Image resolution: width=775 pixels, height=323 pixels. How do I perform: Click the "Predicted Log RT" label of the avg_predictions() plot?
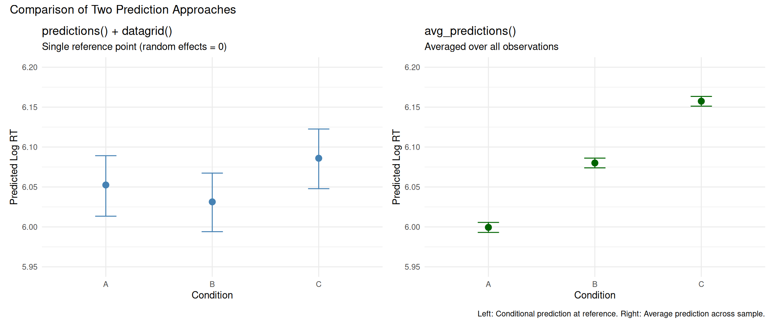click(x=396, y=167)
